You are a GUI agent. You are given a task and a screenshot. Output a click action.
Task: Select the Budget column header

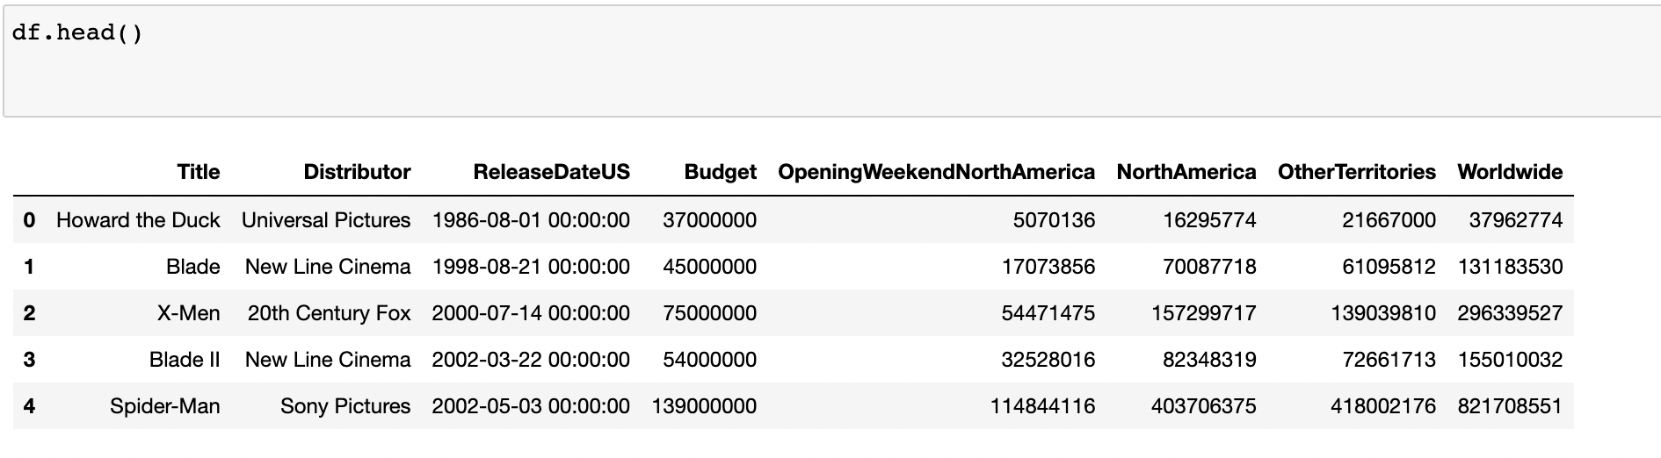(x=721, y=172)
